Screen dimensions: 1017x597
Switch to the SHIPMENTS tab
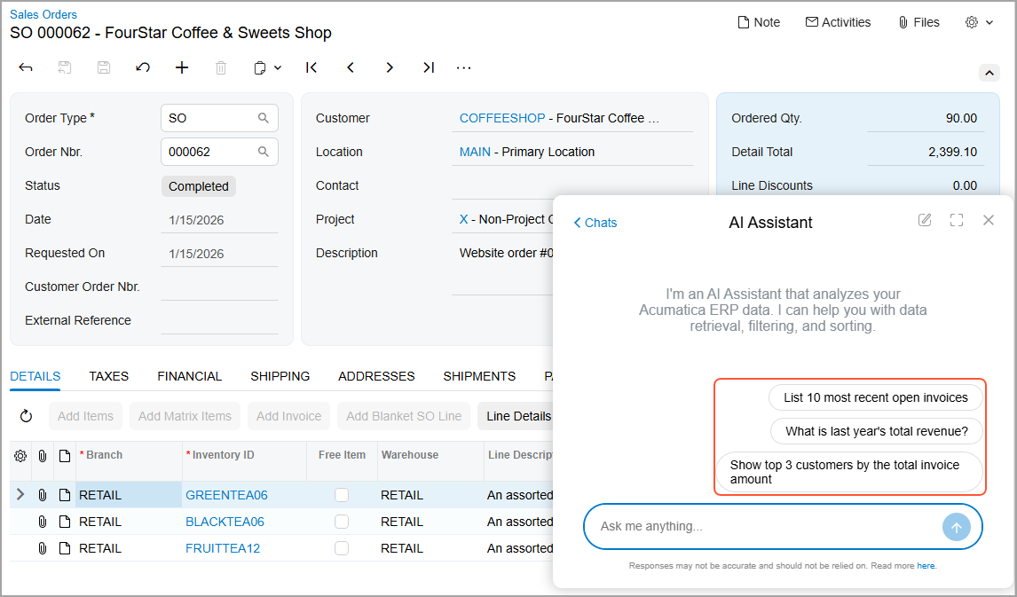coord(479,376)
